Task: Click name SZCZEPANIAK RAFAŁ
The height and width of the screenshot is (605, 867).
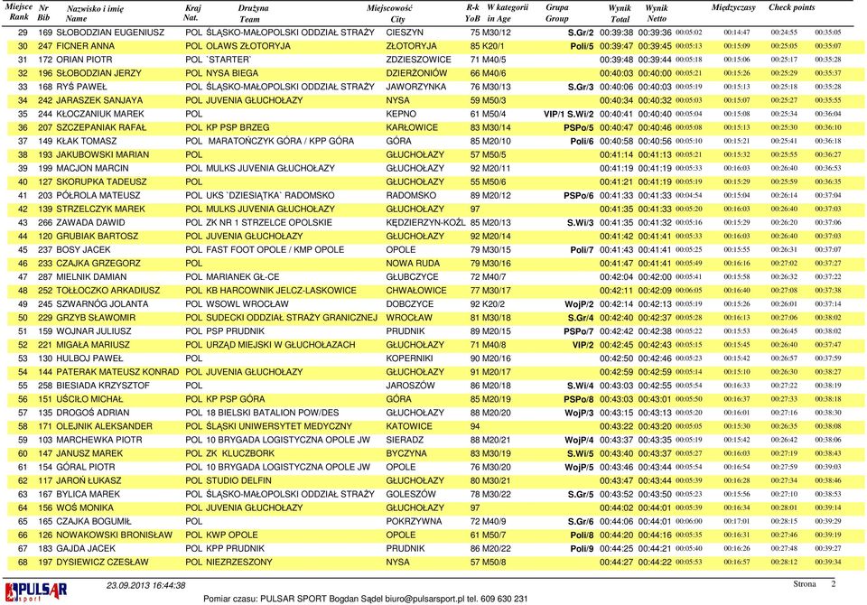Action: (101, 127)
